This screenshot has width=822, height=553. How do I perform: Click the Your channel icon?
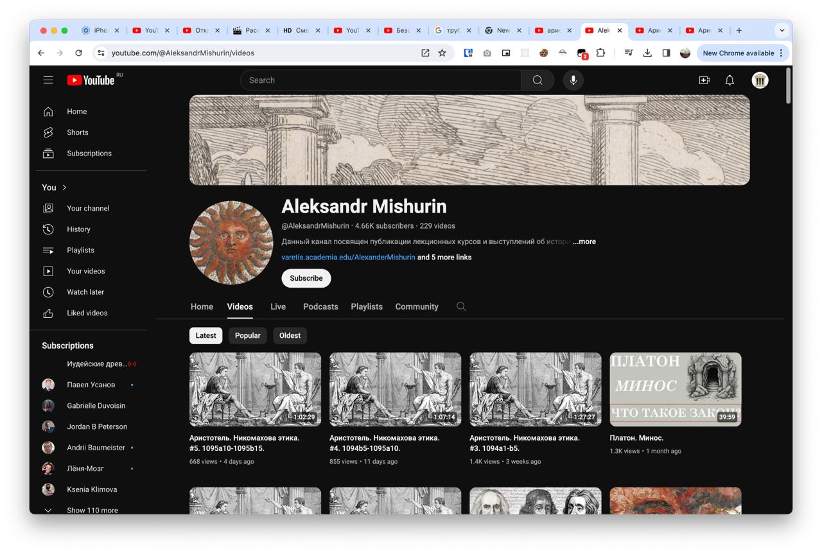pos(48,208)
